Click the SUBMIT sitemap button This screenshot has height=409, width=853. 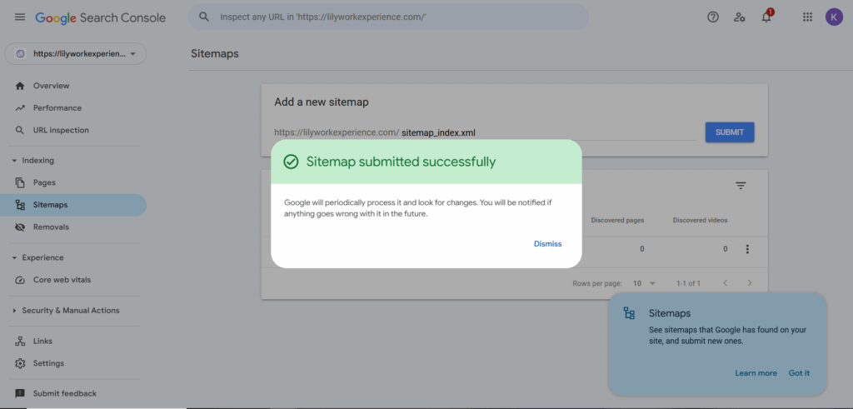pos(730,132)
